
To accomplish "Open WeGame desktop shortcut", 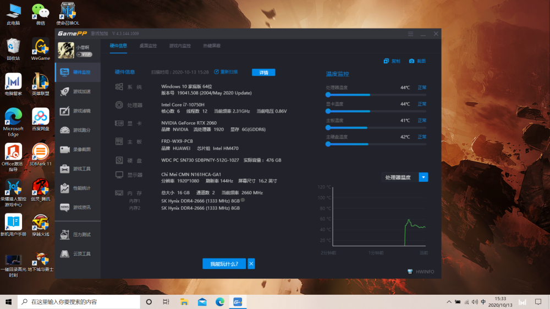I will [x=41, y=49].
